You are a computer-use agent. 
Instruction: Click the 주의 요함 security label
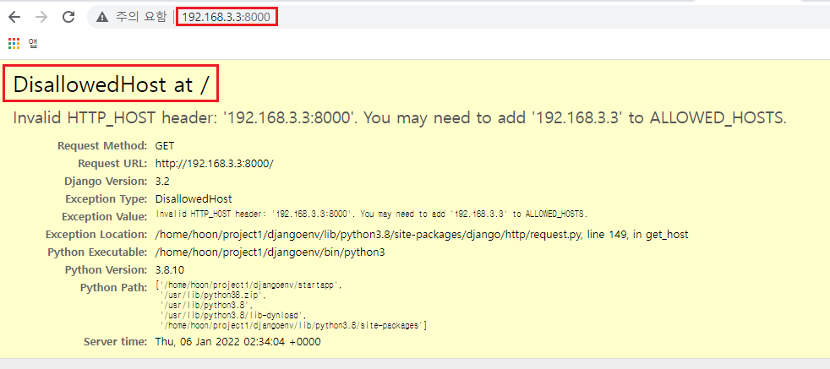pos(141,17)
